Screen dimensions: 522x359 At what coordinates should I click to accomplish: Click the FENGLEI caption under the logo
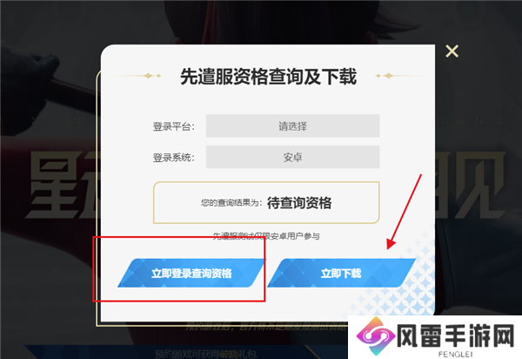coord(455,354)
